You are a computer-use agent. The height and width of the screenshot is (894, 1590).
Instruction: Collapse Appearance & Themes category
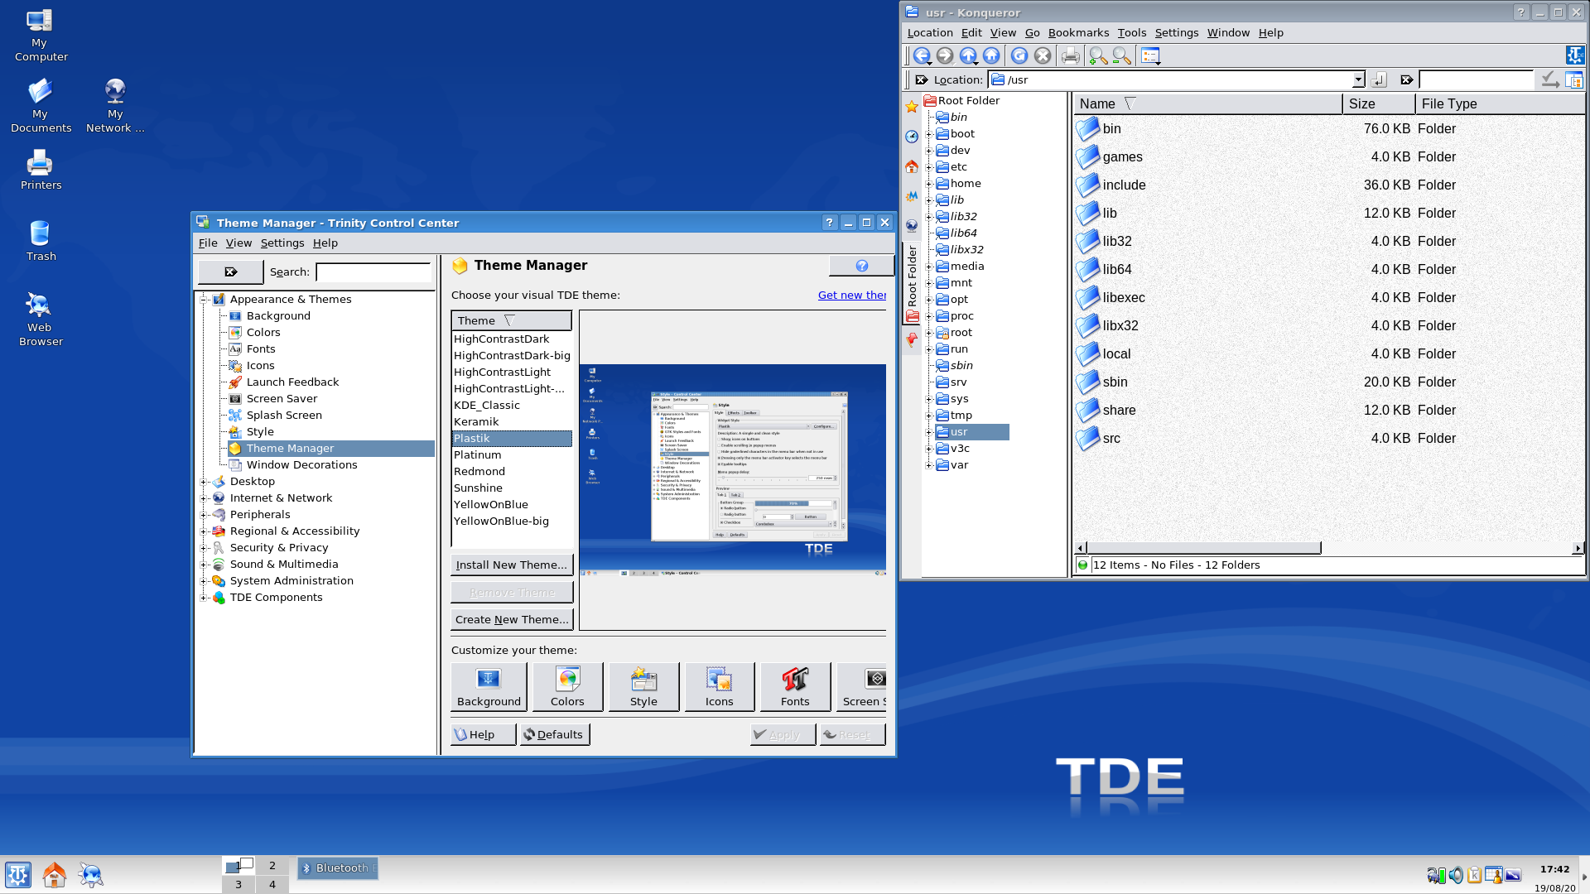[204, 300]
